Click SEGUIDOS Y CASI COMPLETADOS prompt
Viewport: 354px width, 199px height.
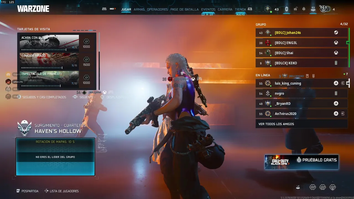click(x=41, y=97)
